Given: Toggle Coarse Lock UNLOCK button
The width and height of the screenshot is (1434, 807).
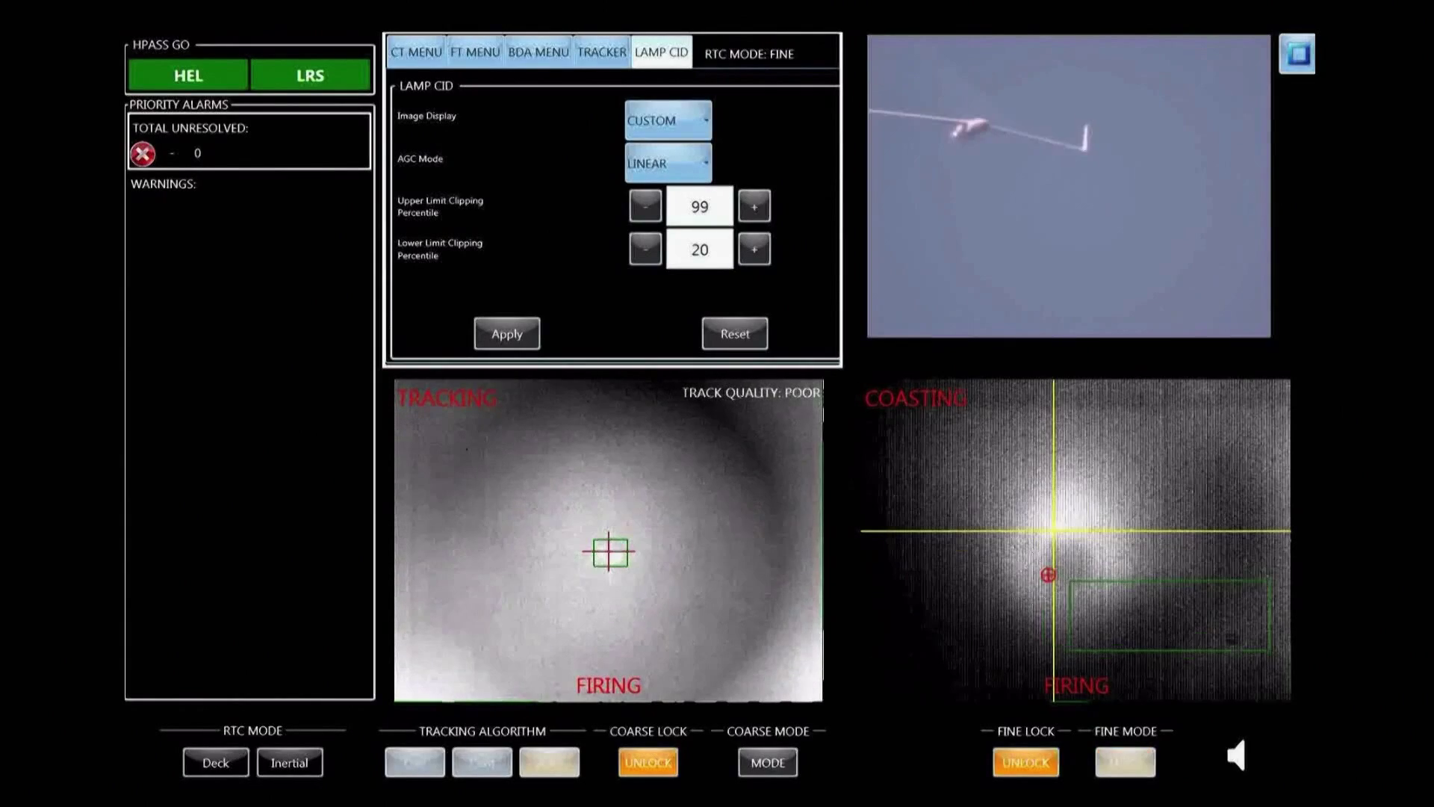Looking at the screenshot, I should pos(648,763).
